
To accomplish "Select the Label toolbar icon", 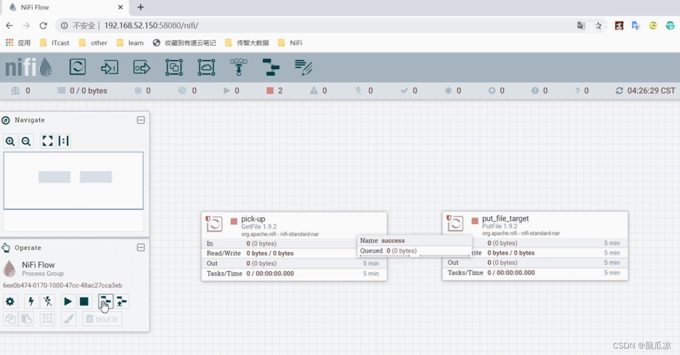I will (x=303, y=68).
